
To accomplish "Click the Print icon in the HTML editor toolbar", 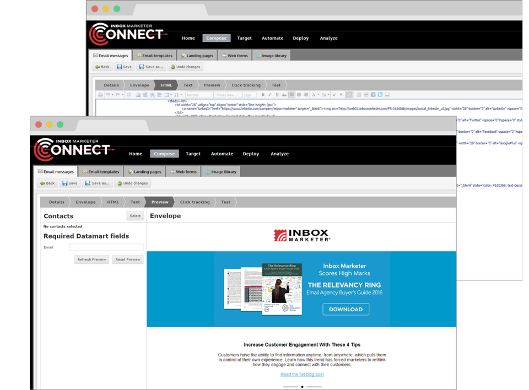I will [100, 94].
